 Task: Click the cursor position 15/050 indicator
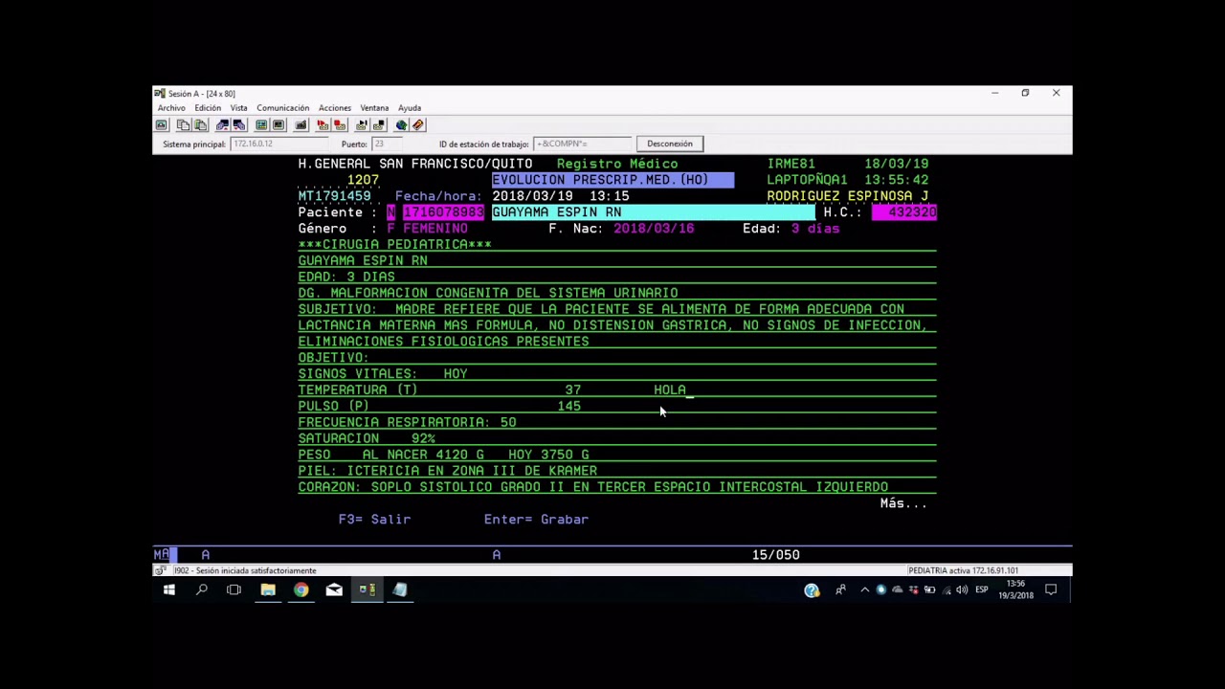(x=775, y=555)
